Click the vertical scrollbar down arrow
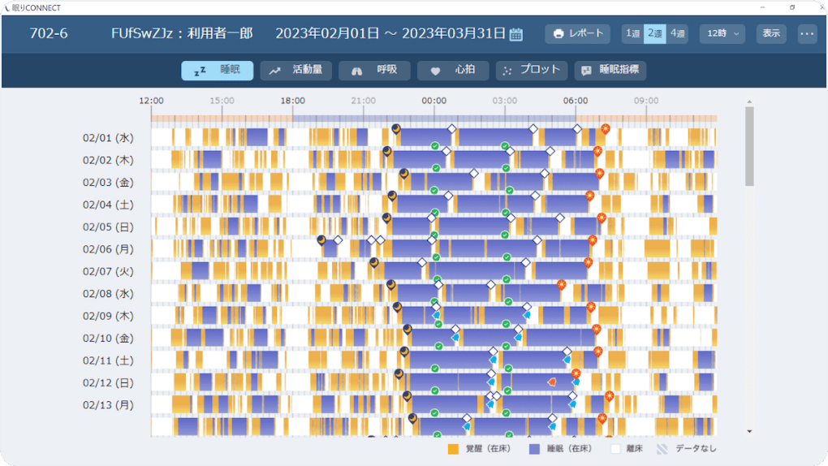828x466 pixels. (x=749, y=431)
